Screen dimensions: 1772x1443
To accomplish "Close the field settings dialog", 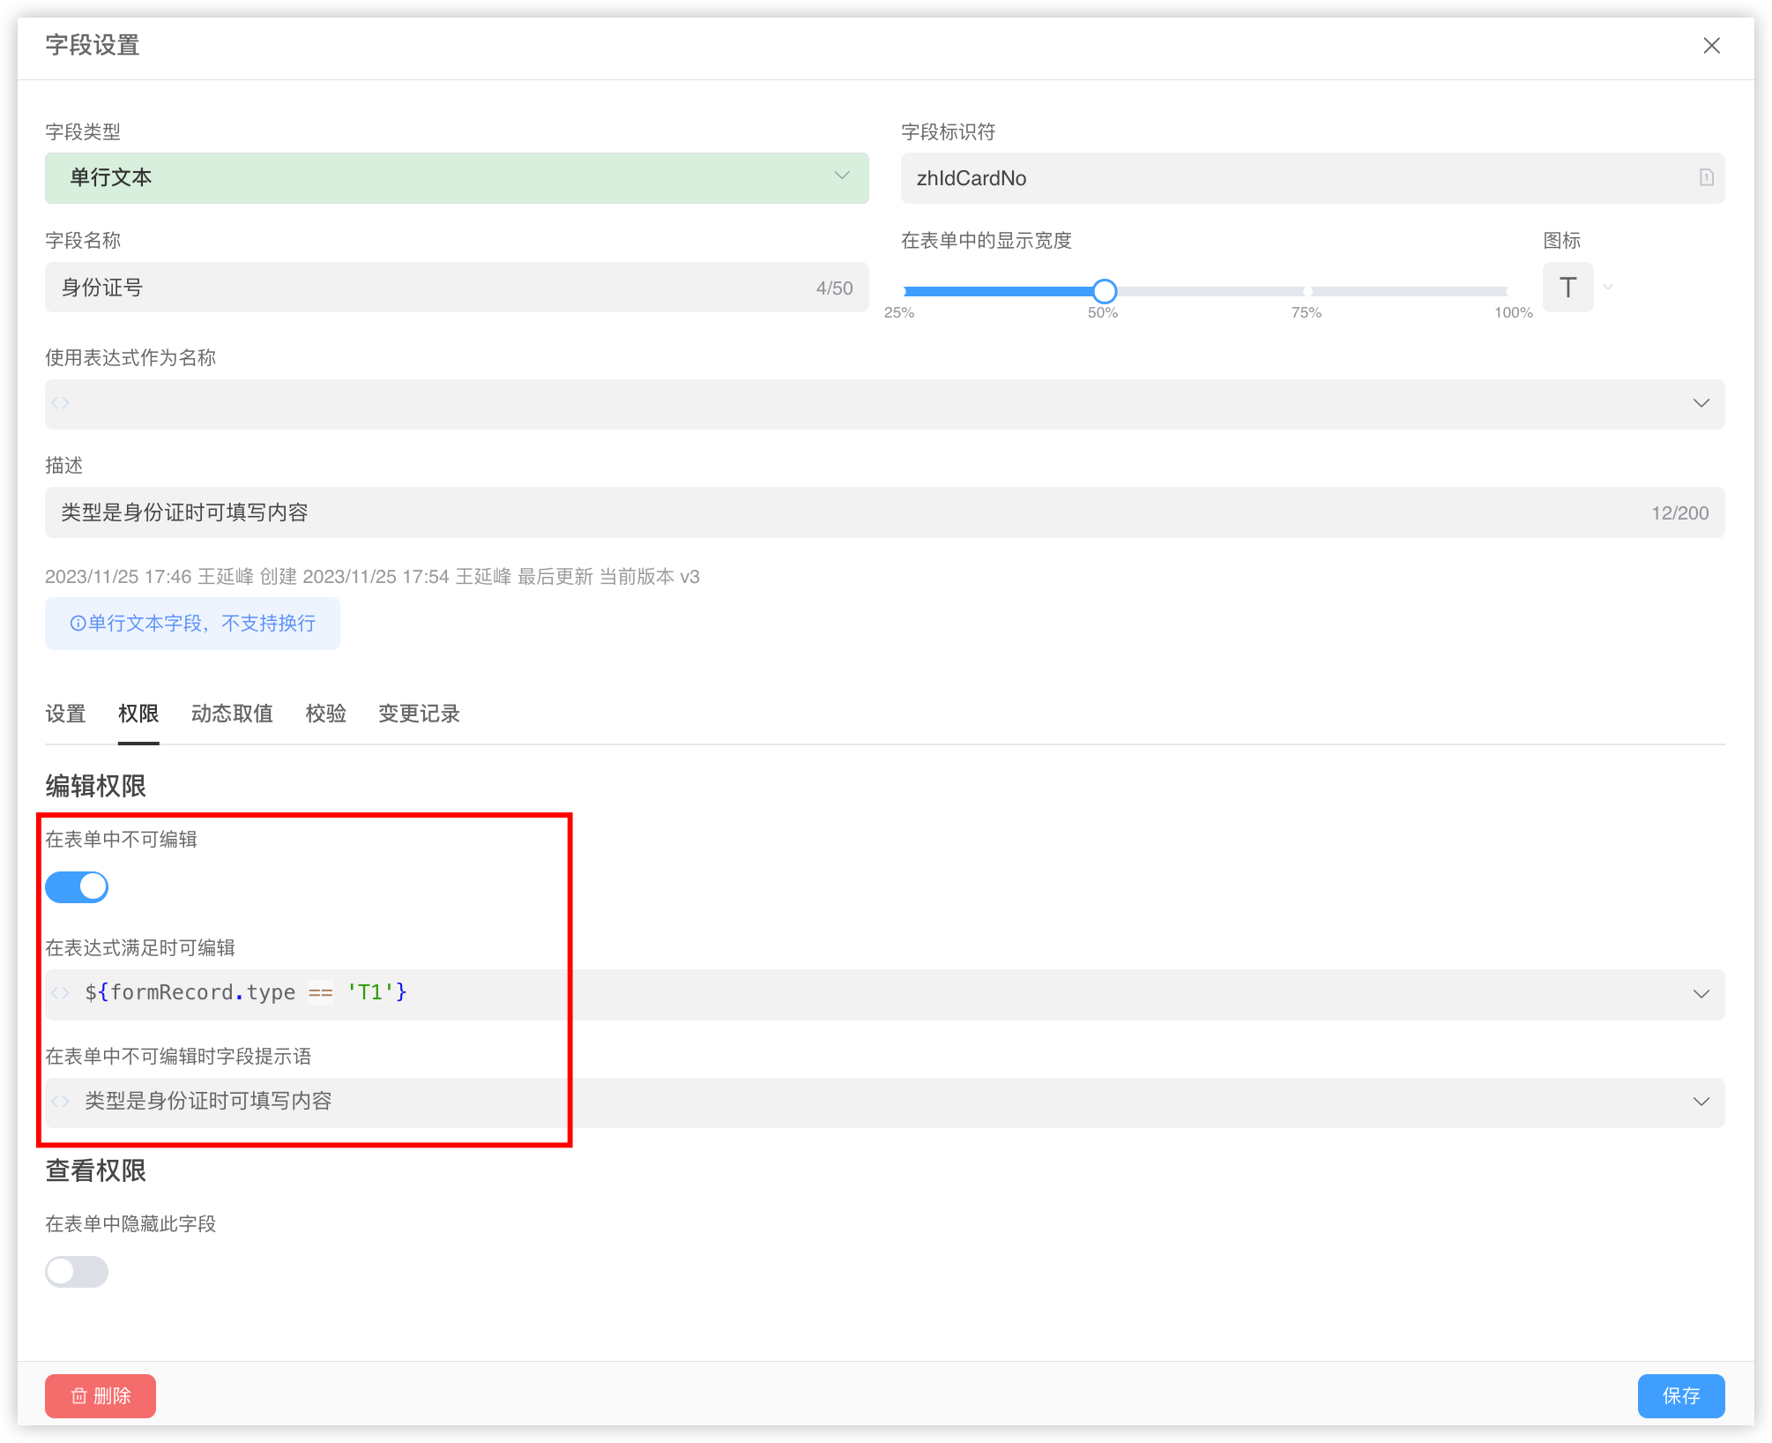I will (1711, 46).
